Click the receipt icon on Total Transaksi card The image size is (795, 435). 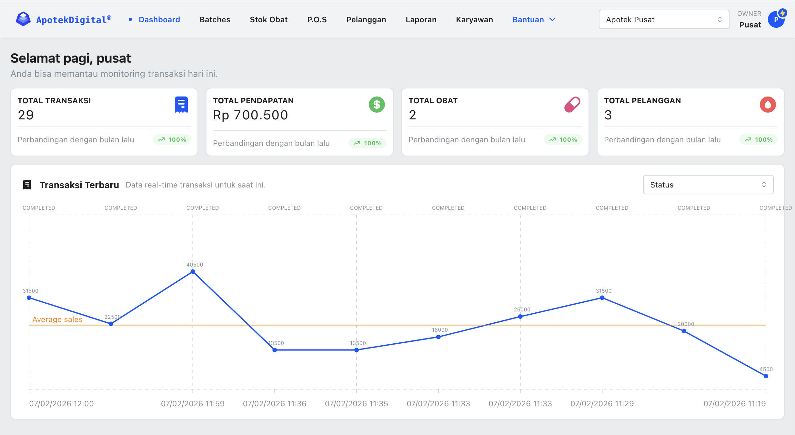181,105
